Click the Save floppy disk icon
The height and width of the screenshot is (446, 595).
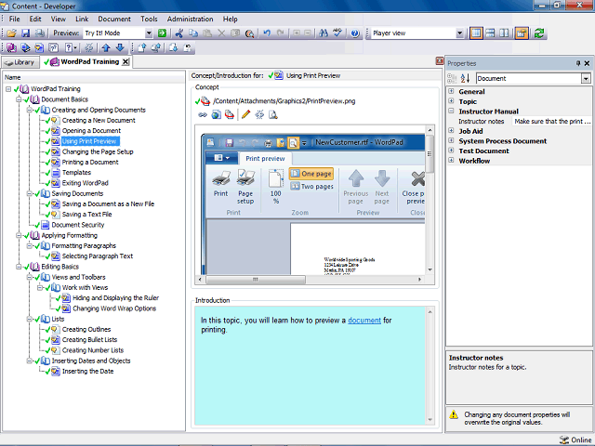25,33
